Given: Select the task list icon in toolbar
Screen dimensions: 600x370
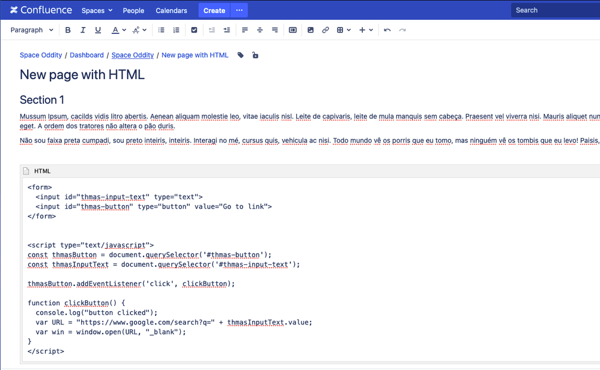Looking at the screenshot, I should 194,29.
